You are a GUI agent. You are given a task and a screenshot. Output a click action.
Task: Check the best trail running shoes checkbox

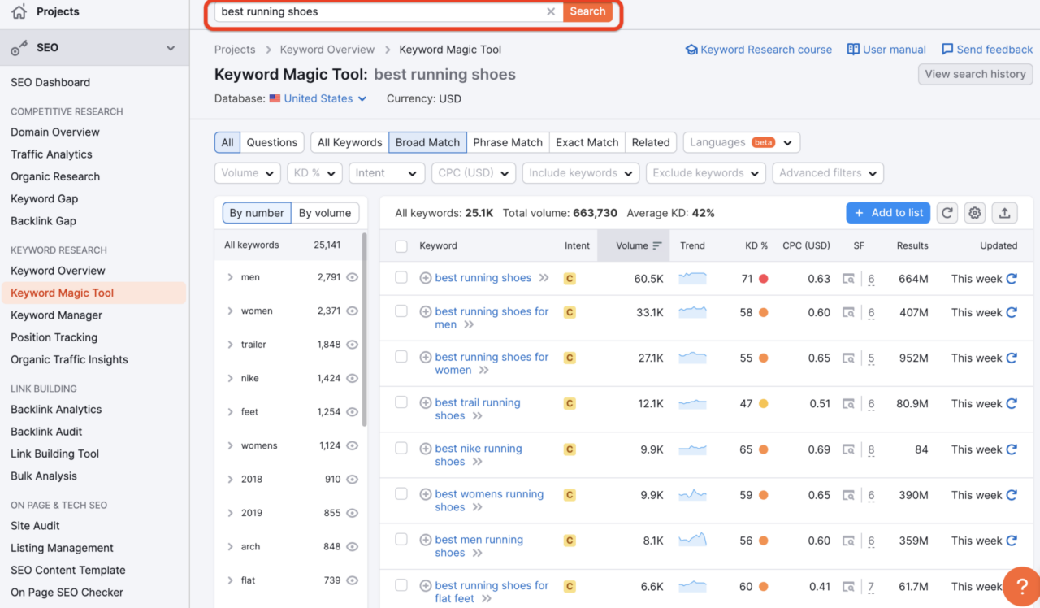coord(401,402)
